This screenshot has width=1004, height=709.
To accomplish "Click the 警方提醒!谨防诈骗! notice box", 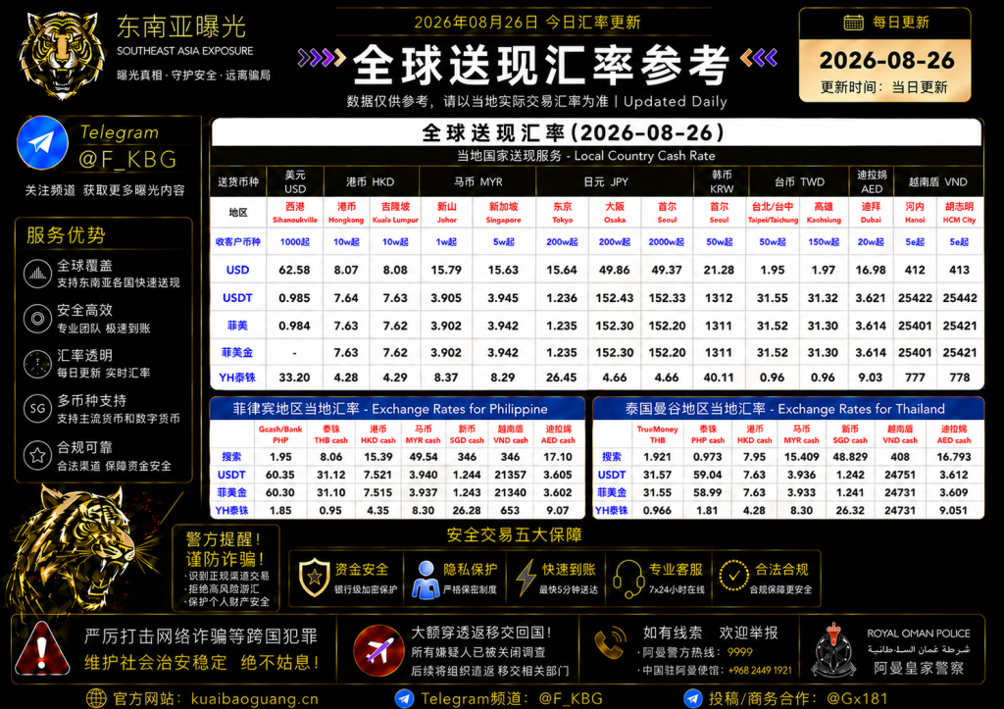I will pyautogui.click(x=226, y=568).
